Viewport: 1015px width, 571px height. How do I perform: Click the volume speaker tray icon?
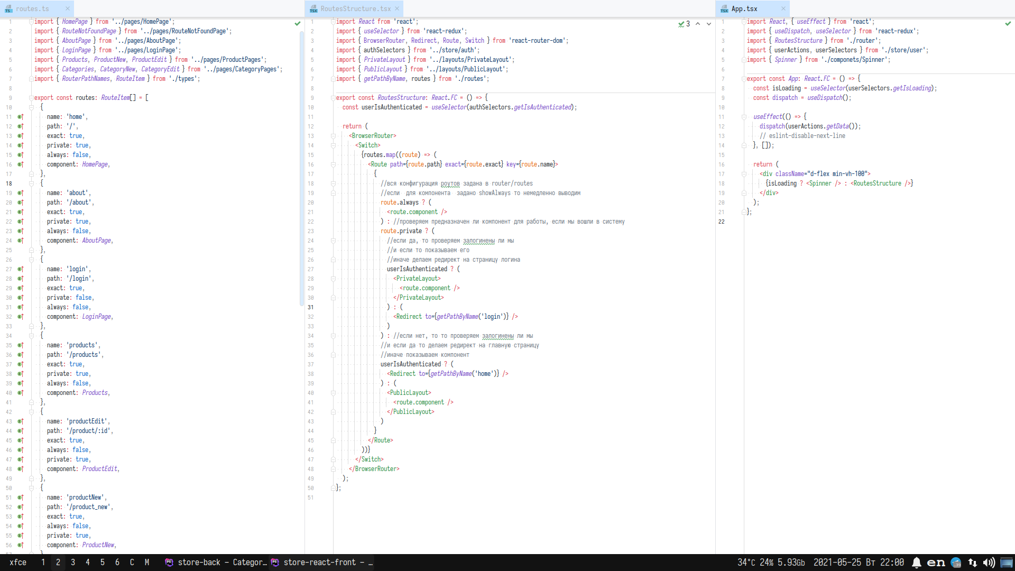click(989, 563)
